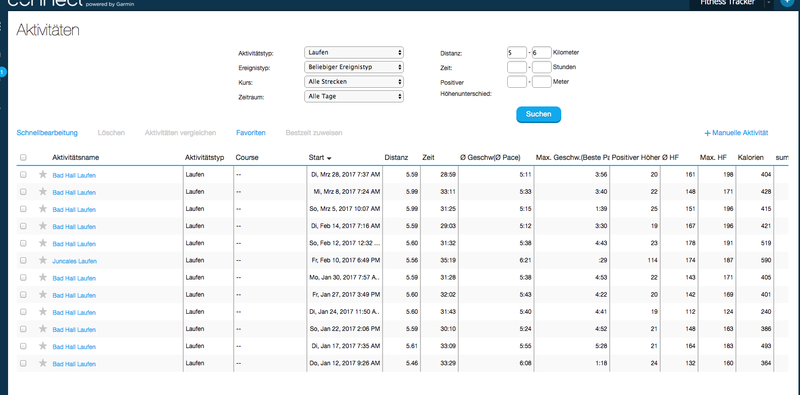This screenshot has height=395, width=800.
Task: Tick the checkbox for Juncales Laufen row
Action: pos(23,260)
